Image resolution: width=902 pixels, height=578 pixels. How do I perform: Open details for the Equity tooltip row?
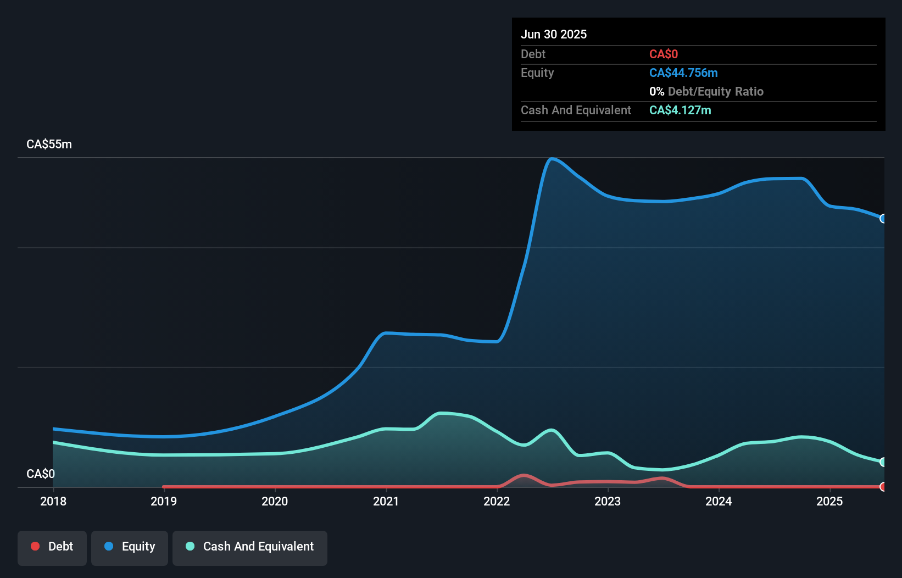tap(537, 73)
